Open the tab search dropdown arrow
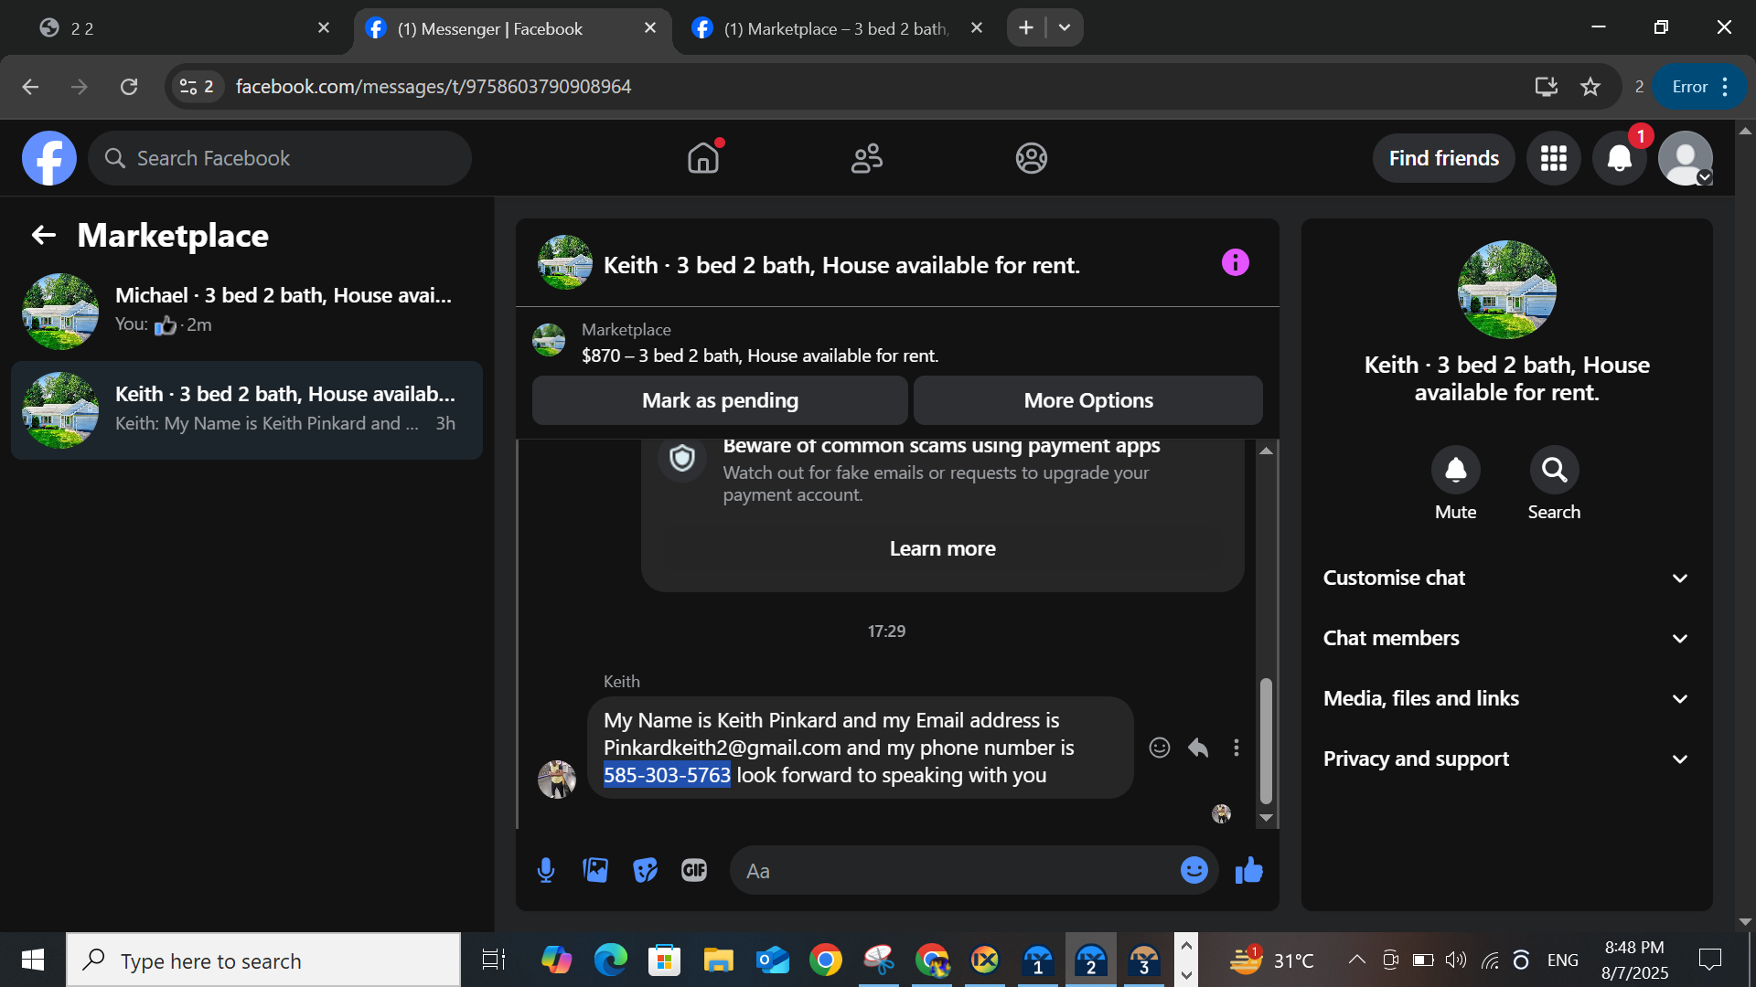This screenshot has width=1756, height=987. tap(1065, 27)
